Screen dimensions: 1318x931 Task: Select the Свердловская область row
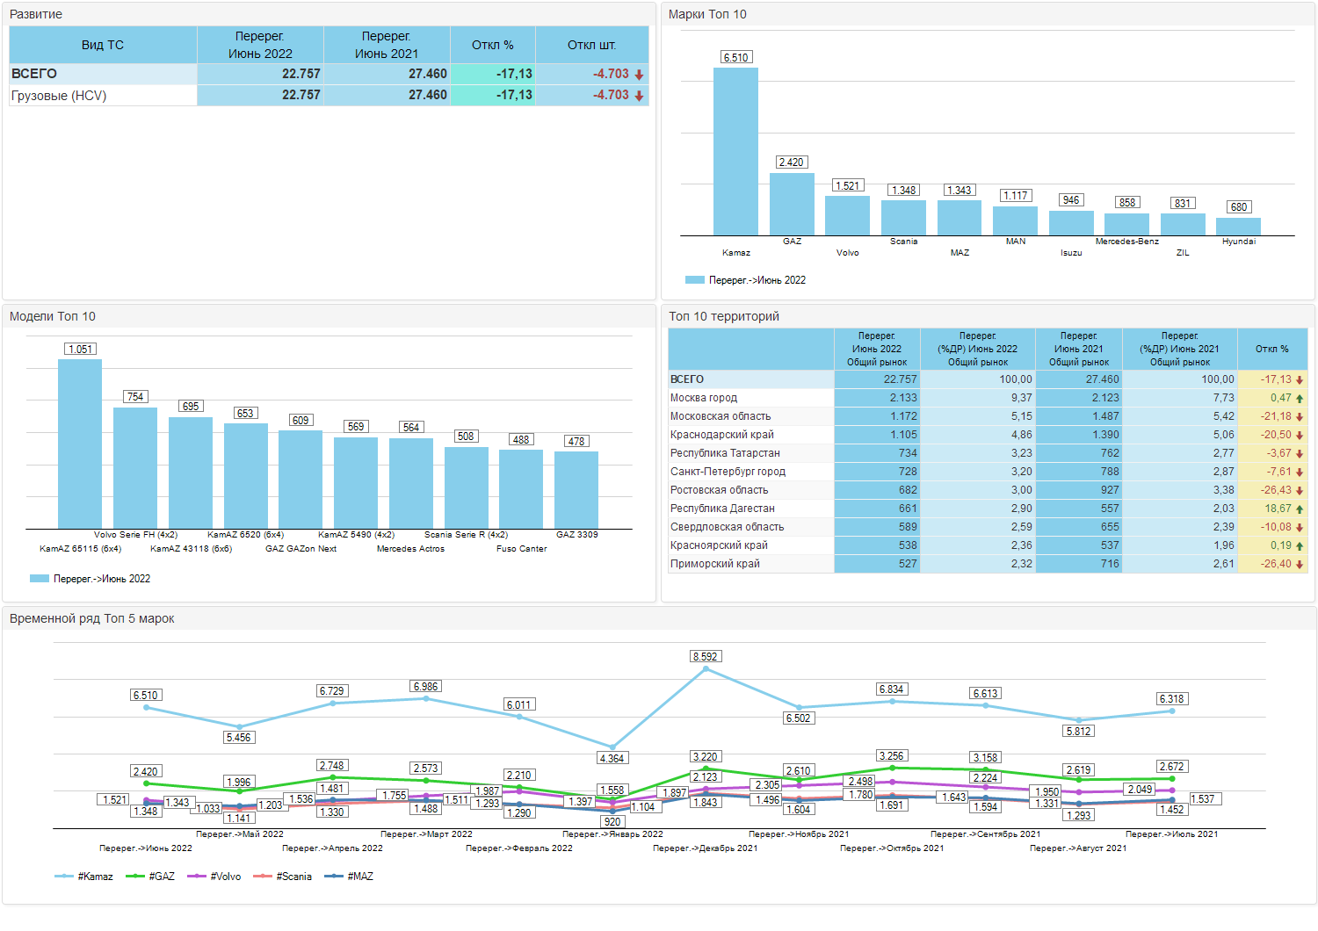(x=988, y=527)
